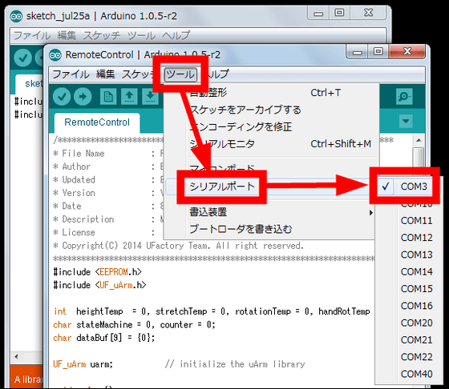This screenshot has width=449, height=389.
Task: Select 自動整形 Ctrl+T menu entry
Action: click(271, 93)
